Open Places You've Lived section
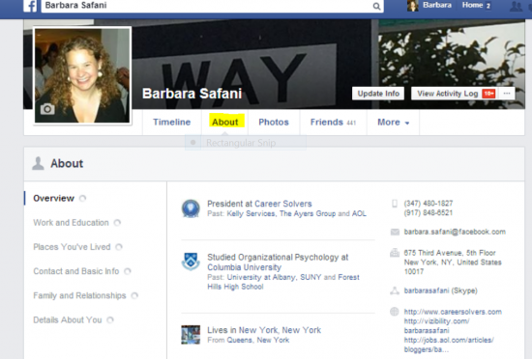The height and width of the screenshot is (359, 532). 72,247
